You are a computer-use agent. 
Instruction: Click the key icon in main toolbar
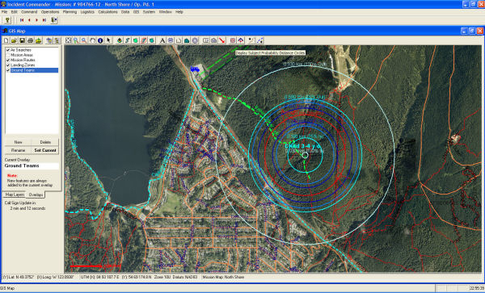(7, 20)
